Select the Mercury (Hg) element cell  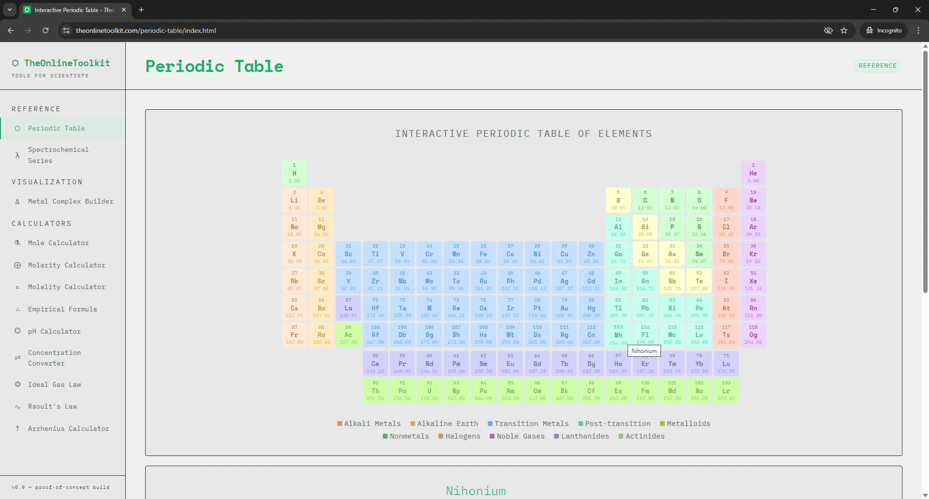click(x=591, y=308)
